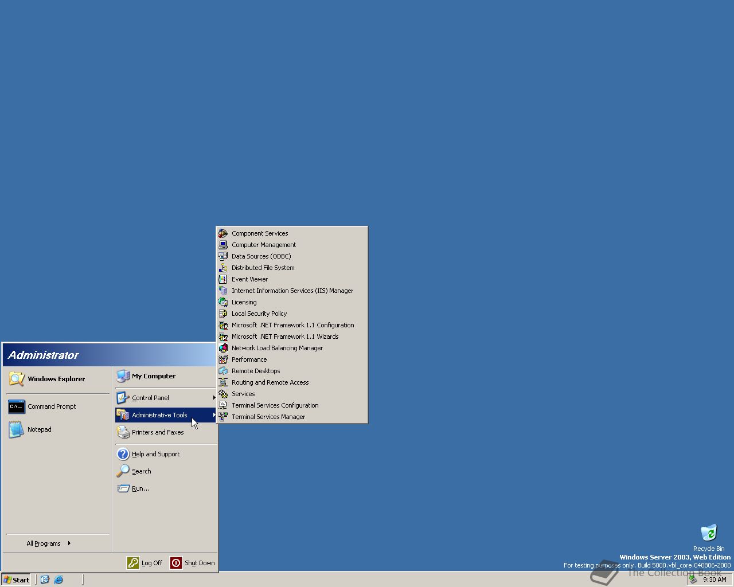This screenshot has height=587, width=734.
Task: Open Printers and Faxes
Action: [x=166, y=432]
